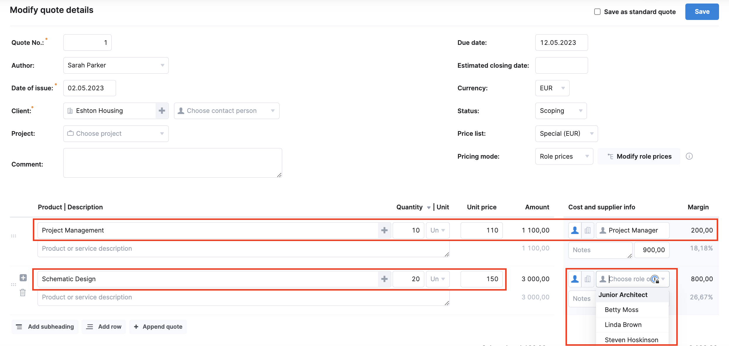
Task: Open Price list dropdown Special (EUR)
Action: (566, 134)
